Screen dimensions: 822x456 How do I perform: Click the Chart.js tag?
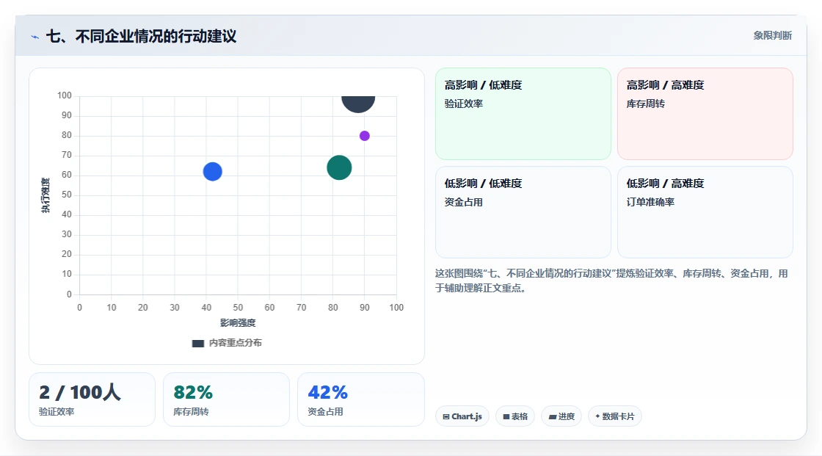pos(462,416)
